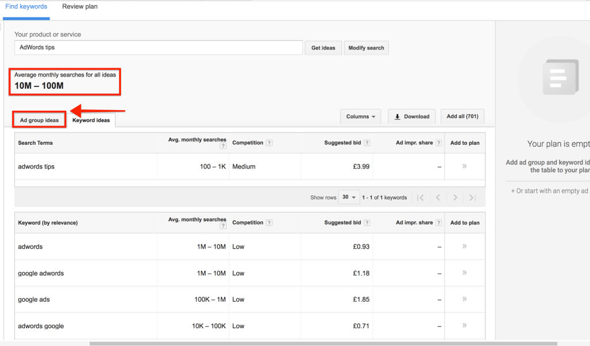
Task: Open help for Avg. monthly searches in Keyword table
Action: (x=223, y=226)
